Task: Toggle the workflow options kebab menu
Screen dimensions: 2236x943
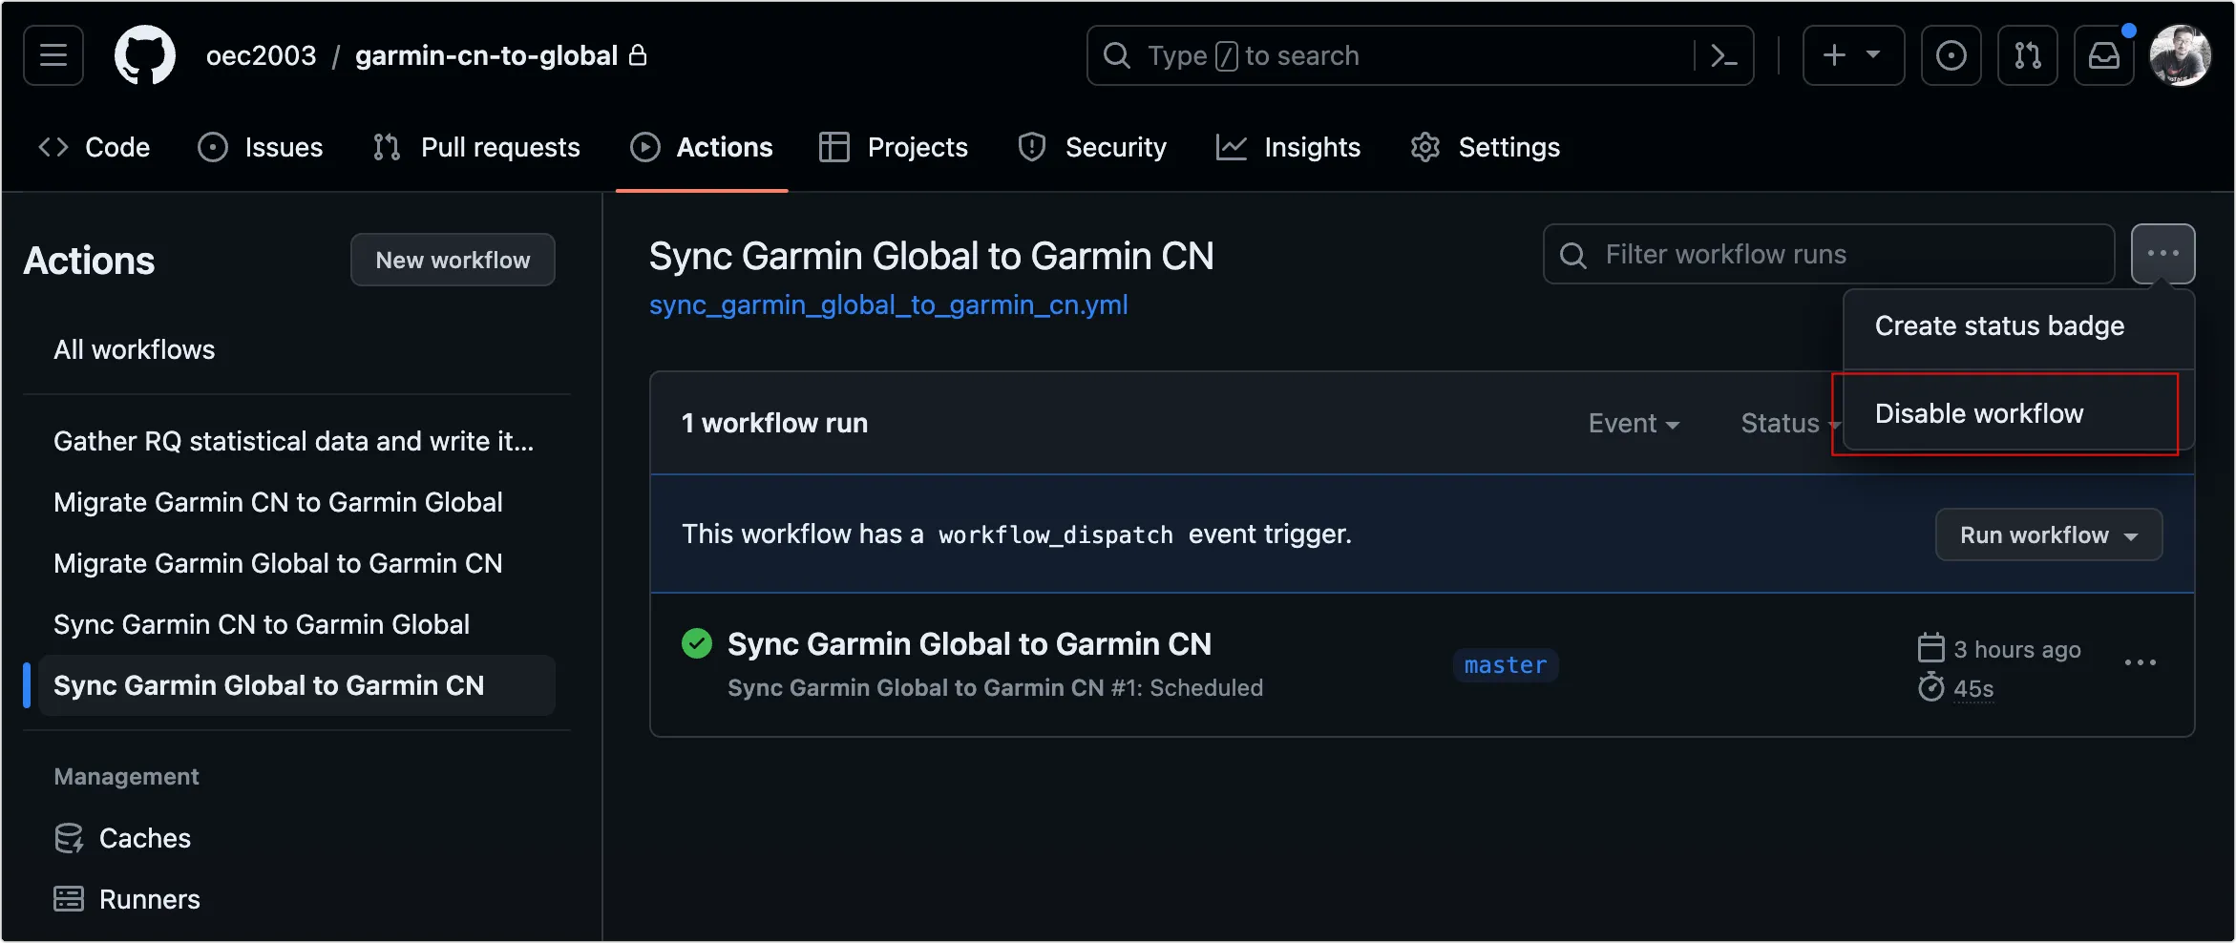Action: tap(2162, 254)
